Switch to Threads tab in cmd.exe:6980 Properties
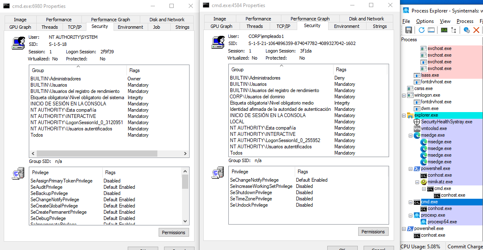This screenshot has height=250, width=483. click(50, 27)
